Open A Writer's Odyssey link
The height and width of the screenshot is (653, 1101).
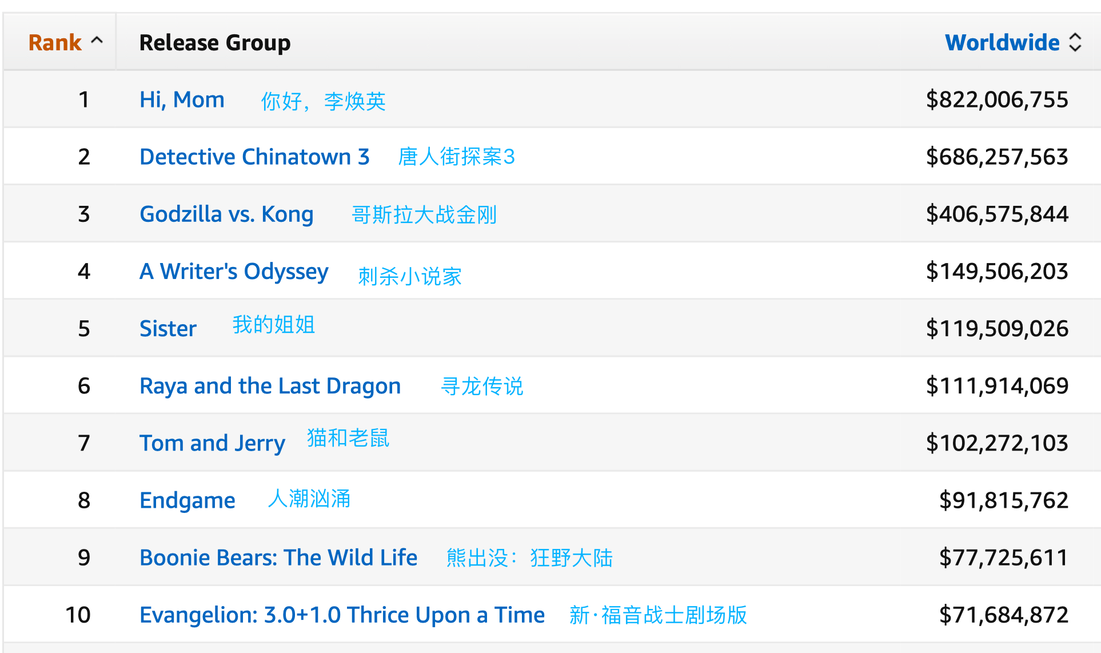[x=234, y=272]
